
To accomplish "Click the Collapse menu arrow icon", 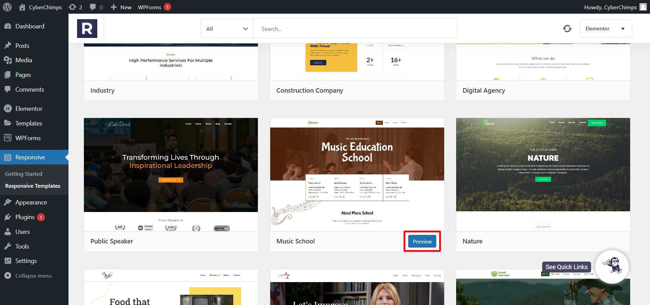I will pyautogui.click(x=8, y=276).
